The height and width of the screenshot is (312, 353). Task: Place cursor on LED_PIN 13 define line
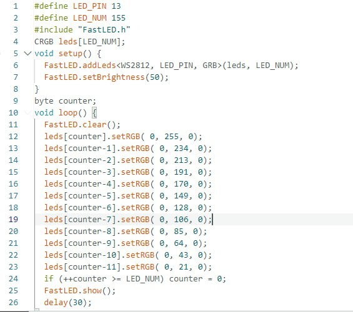77,6
